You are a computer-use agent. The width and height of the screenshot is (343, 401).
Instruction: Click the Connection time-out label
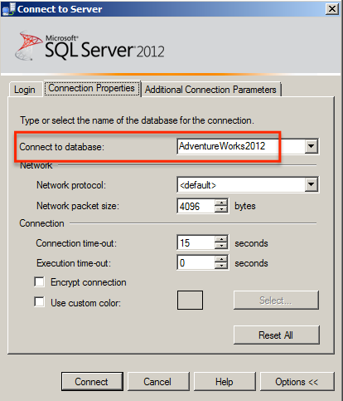click(x=76, y=243)
